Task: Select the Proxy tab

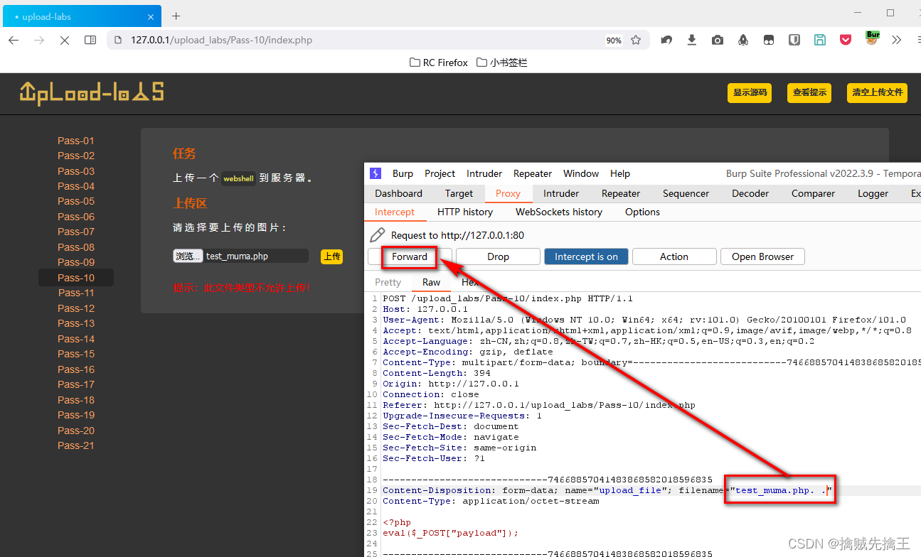Action: tap(508, 193)
